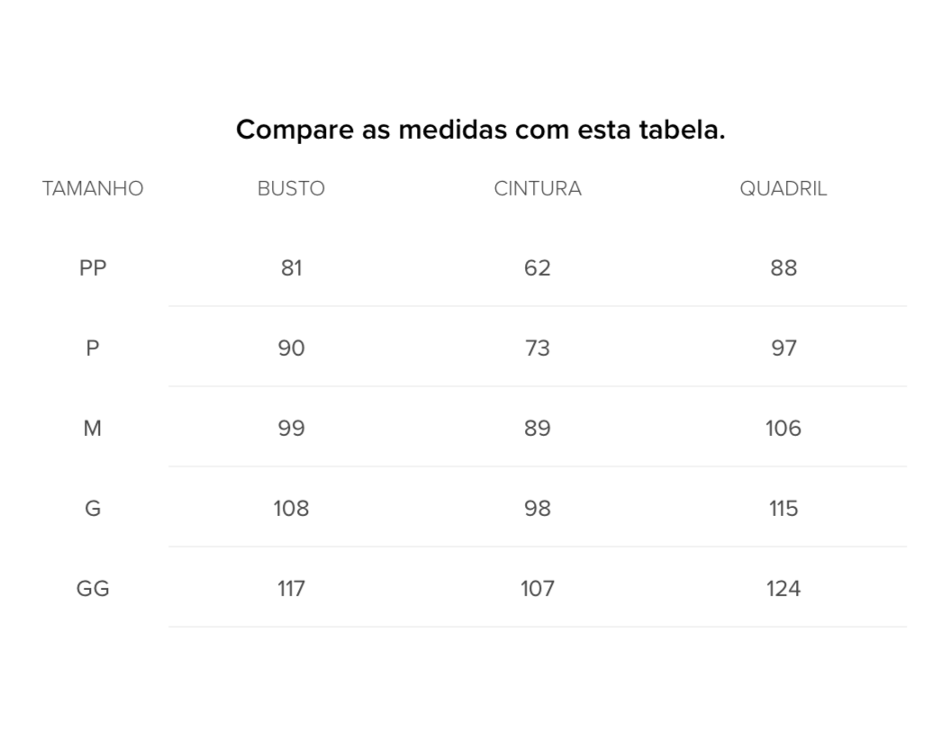Click bust value 81 for size PP
Screen dimensions: 950x734
coord(291,268)
